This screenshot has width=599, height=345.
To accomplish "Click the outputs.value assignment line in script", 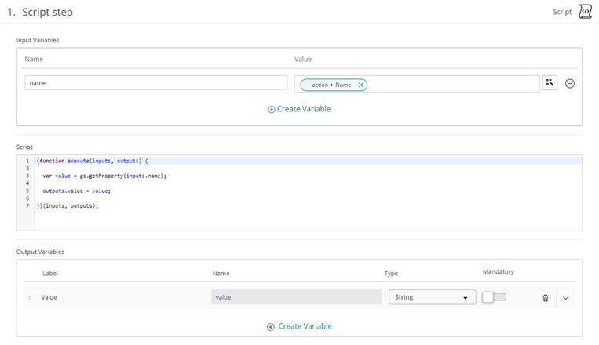I will [76, 191].
